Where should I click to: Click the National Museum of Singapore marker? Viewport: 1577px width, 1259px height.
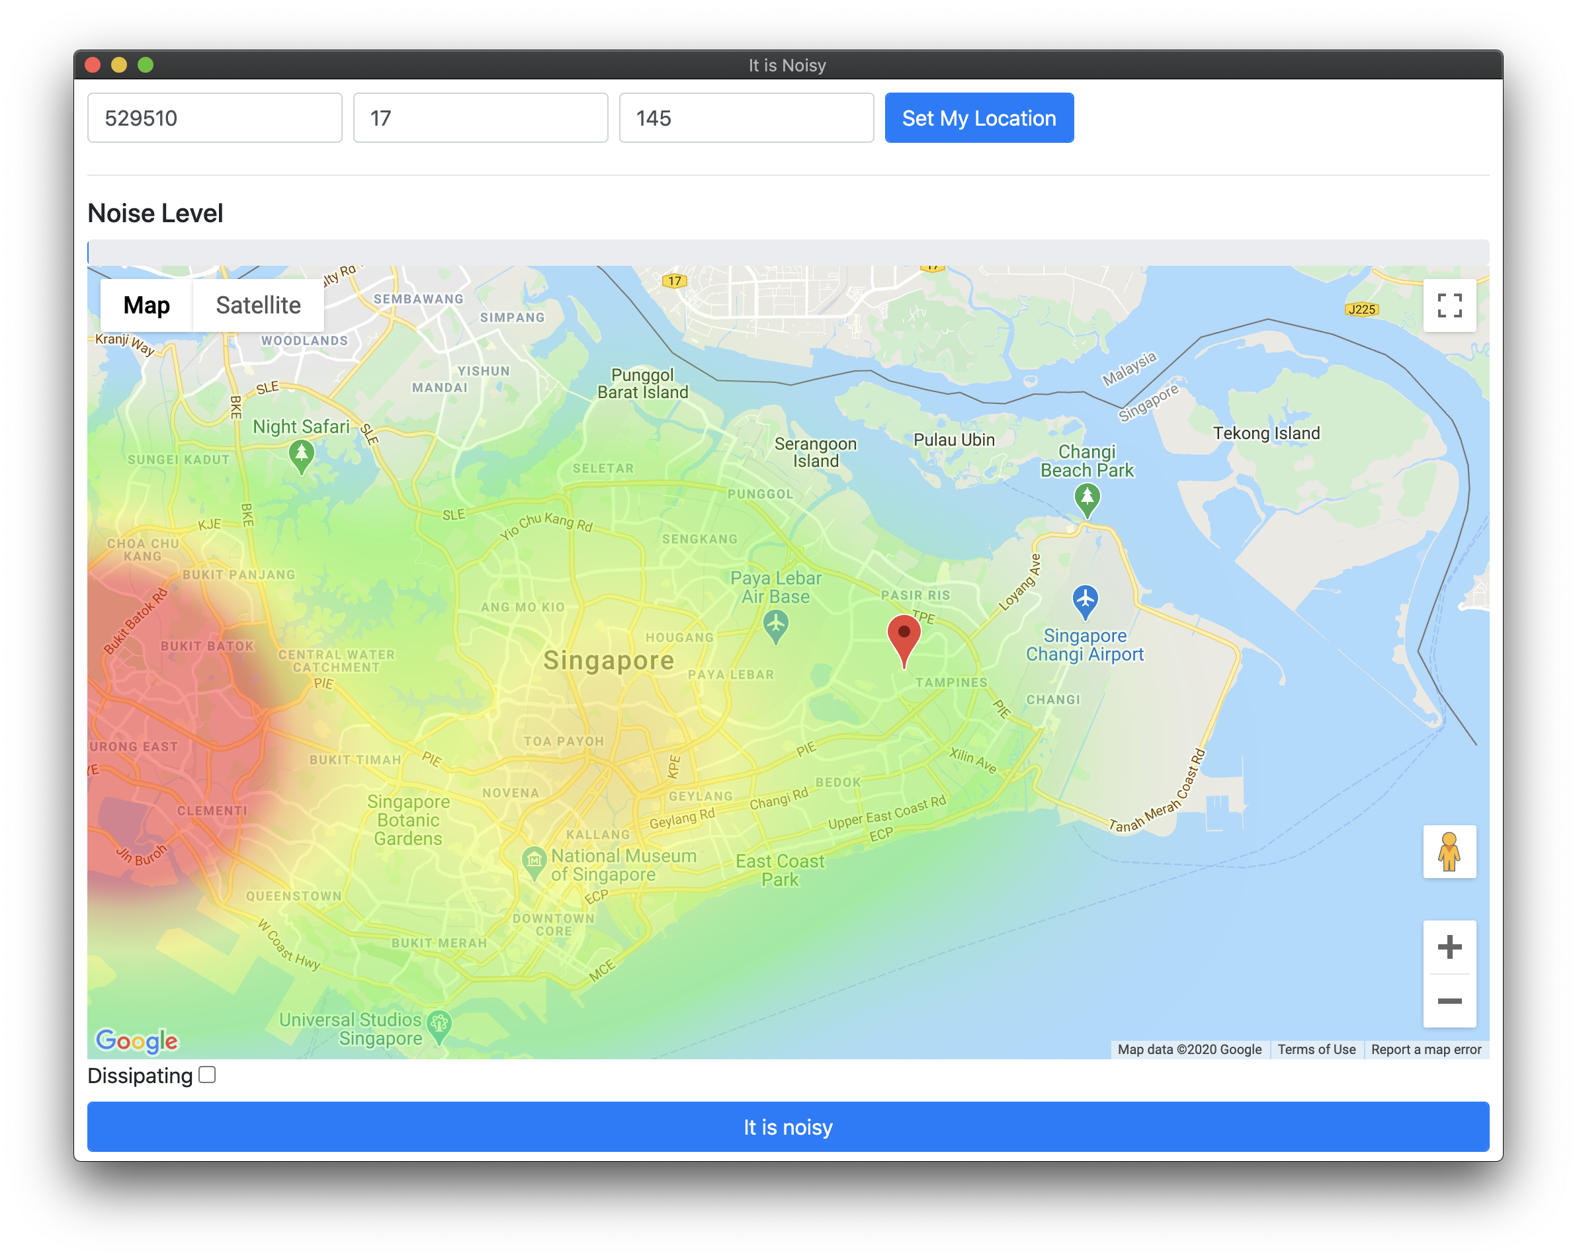pyautogui.click(x=534, y=860)
